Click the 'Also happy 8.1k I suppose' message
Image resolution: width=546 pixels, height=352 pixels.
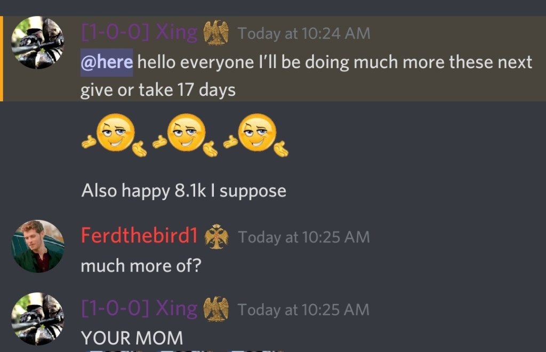pos(184,191)
